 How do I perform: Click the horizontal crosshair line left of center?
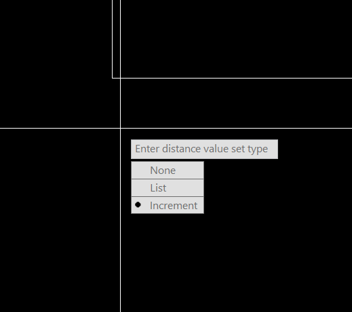tap(60, 128)
